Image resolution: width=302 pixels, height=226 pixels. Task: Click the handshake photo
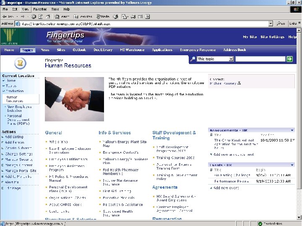coord(74,99)
